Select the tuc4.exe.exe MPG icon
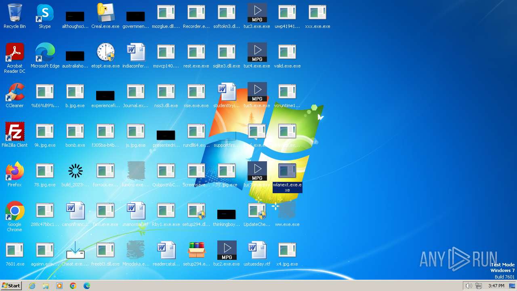The width and height of the screenshot is (517, 291). point(257,53)
